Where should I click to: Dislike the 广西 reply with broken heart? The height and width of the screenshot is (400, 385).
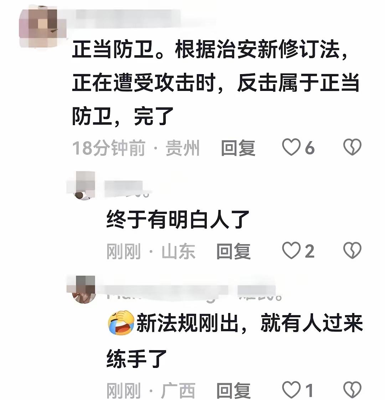pos(352,390)
